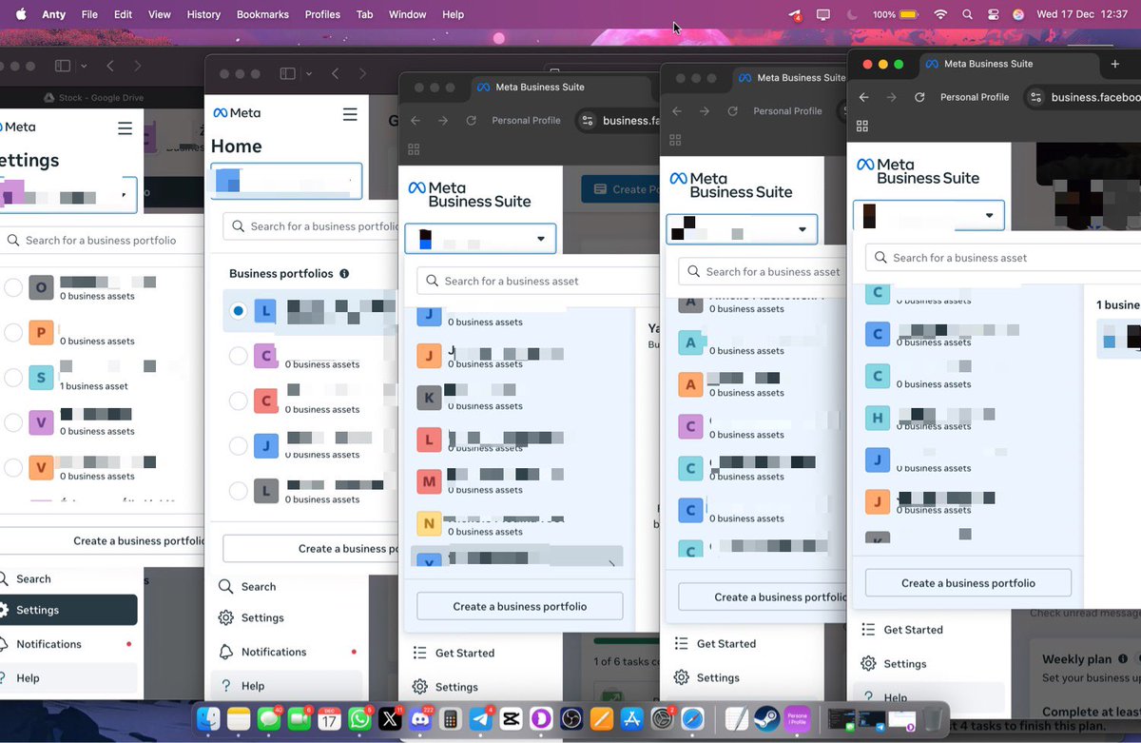Toggle portfolio dropdown in middle Meta Business Suite window

point(480,239)
